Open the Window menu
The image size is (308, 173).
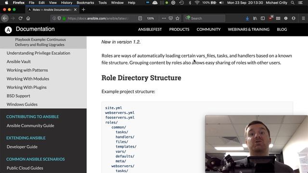tap(117, 3)
